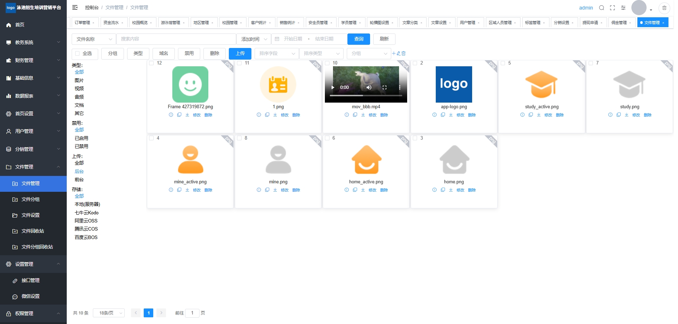Download mine_active.png
The height and width of the screenshot is (324, 678).
tap(188, 190)
